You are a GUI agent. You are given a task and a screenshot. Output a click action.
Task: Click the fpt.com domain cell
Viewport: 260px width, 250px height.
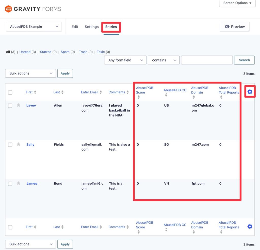[198, 183]
